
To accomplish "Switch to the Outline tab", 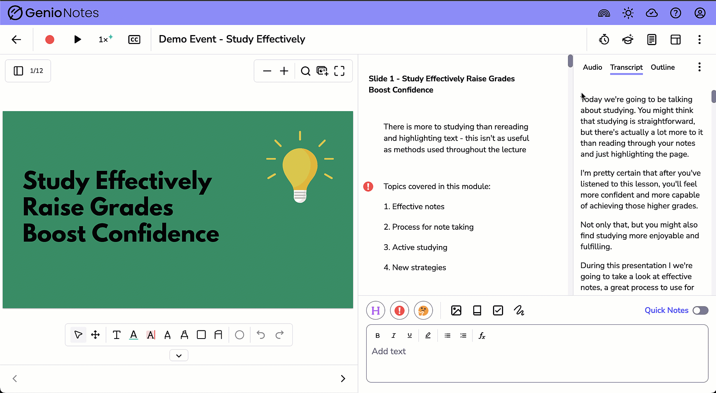I will tap(663, 67).
